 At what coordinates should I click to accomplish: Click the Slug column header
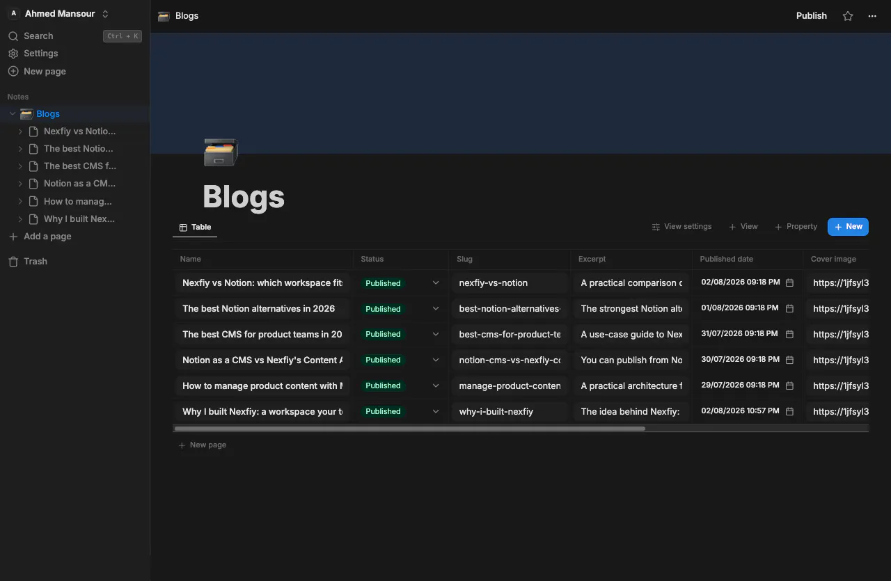(x=510, y=259)
